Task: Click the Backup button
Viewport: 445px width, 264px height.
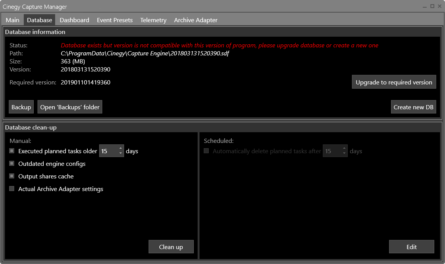Action: pyautogui.click(x=21, y=107)
